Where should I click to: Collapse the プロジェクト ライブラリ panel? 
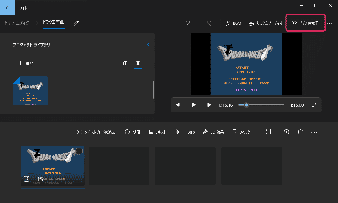tap(148, 45)
